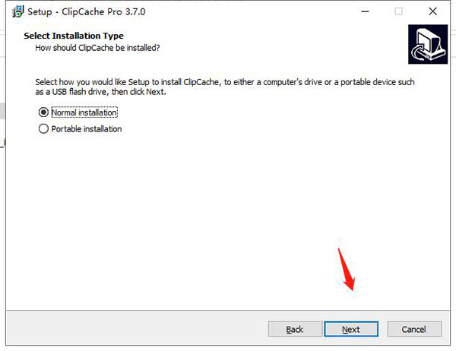456x351 pixels.
Task: Click "How should ClipCache be installed?" subtitle
Action: point(97,48)
